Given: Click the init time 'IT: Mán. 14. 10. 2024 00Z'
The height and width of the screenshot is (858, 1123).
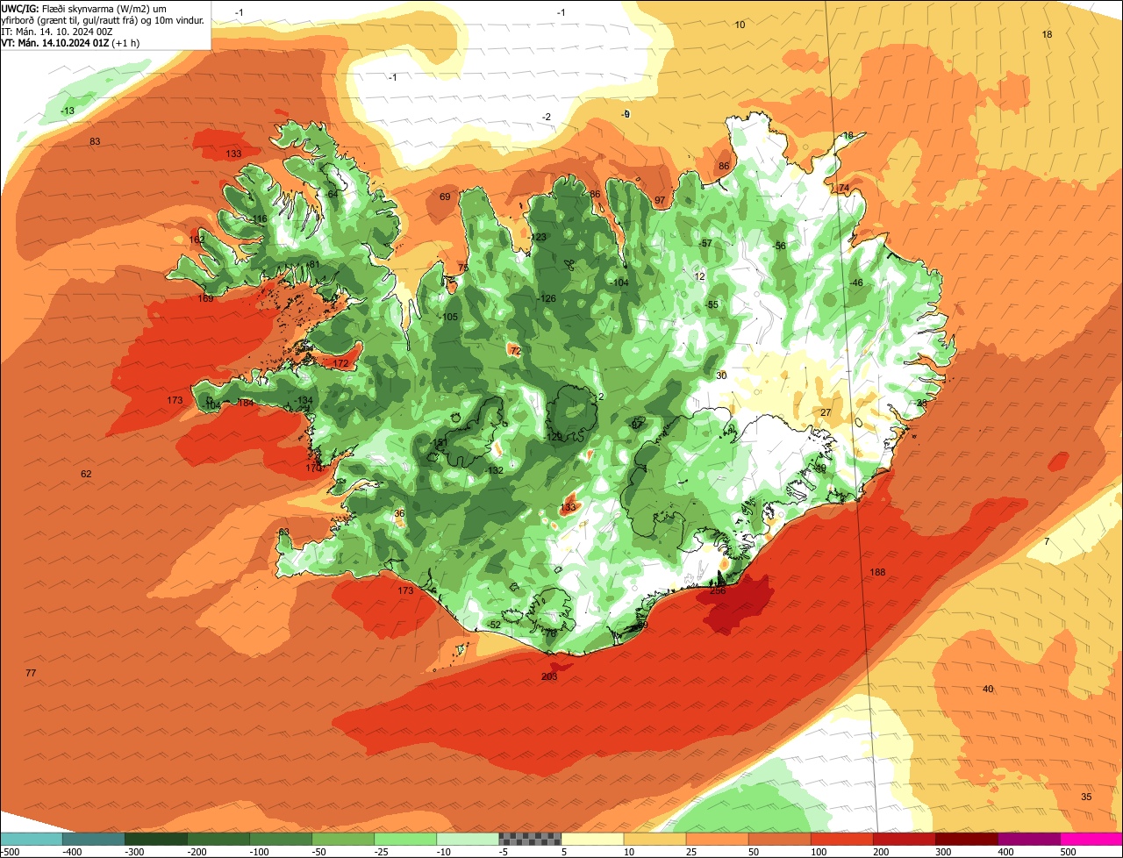Looking at the screenshot, I should click(x=56, y=32).
